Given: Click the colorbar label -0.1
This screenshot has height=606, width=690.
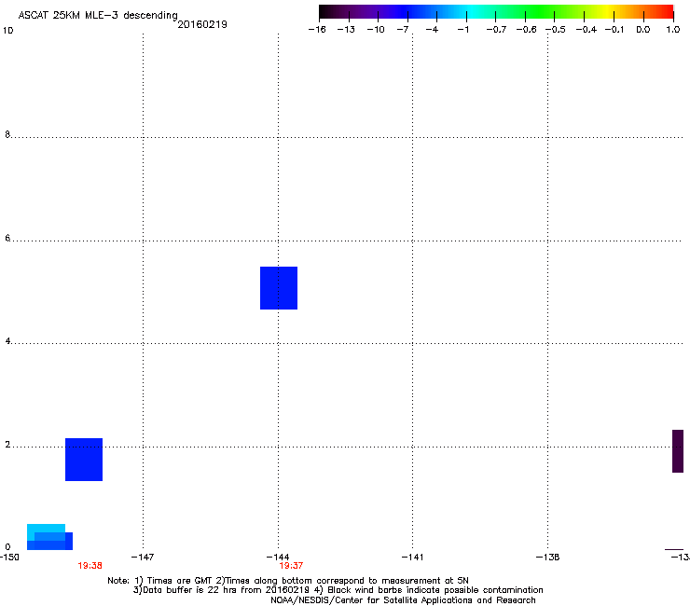Looking at the screenshot, I should click(x=614, y=30).
